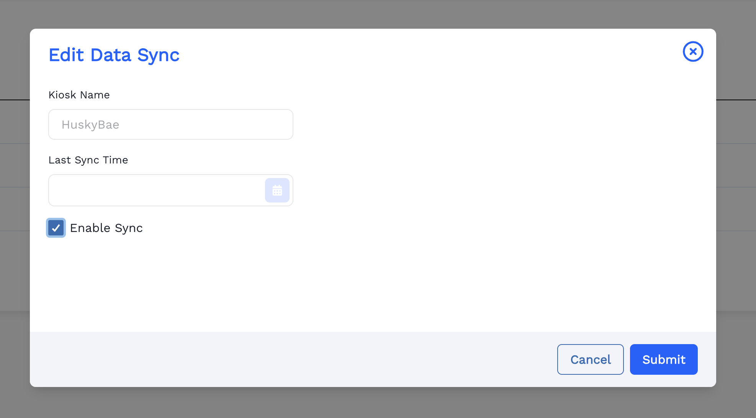This screenshot has width=756, height=418.
Task: Click the circled X icon
Action: point(693,52)
